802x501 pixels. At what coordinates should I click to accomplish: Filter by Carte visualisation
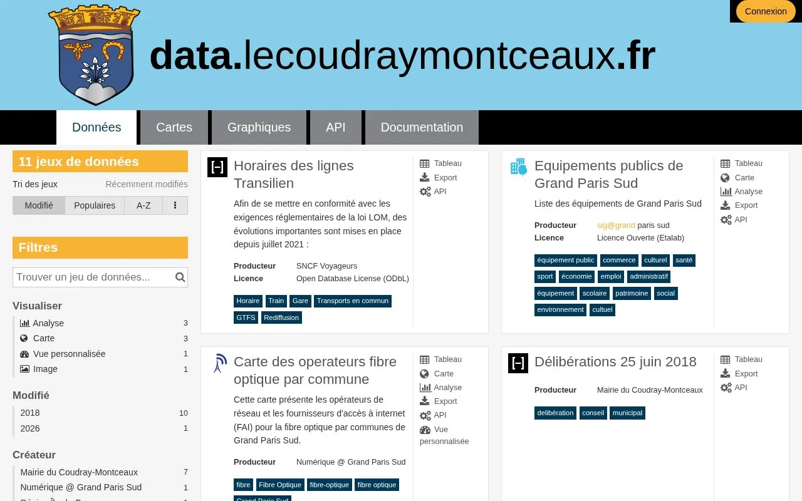[x=104, y=338]
